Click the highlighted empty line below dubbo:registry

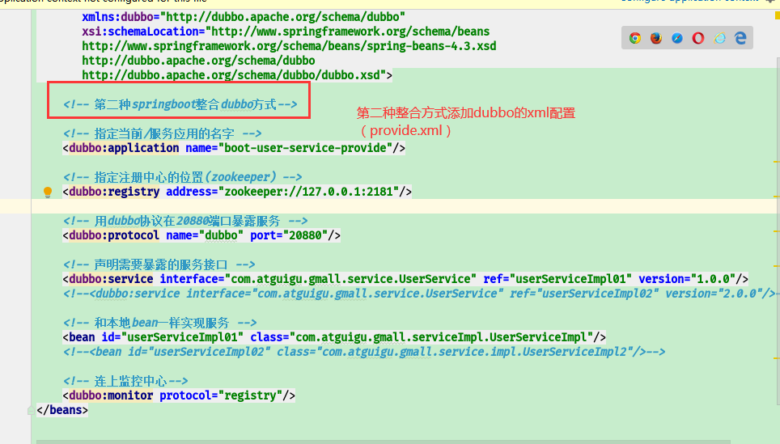coord(388,206)
